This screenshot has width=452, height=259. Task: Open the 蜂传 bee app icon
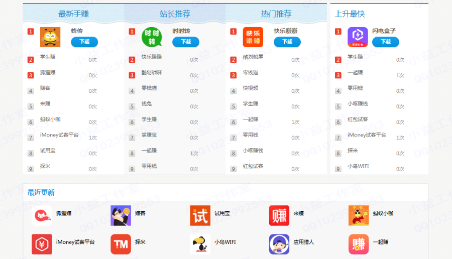50,37
